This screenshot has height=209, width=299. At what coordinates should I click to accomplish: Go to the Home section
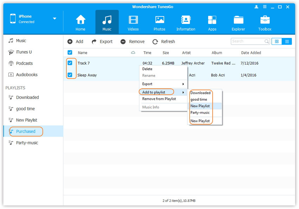80,23
